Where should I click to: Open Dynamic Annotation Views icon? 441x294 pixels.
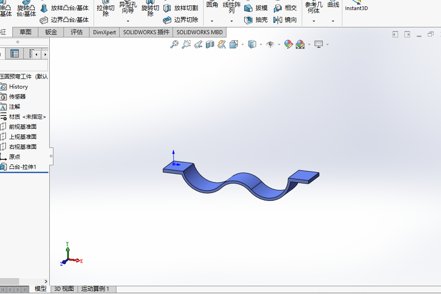[221, 44]
